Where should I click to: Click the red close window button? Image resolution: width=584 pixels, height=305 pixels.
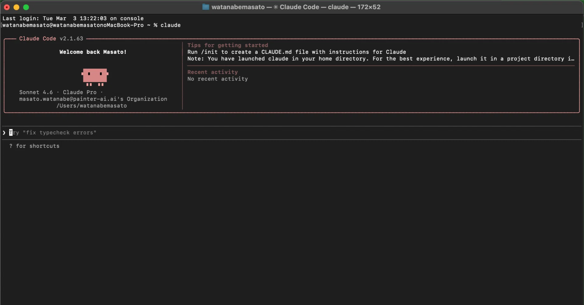pyautogui.click(x=7, y=7)
